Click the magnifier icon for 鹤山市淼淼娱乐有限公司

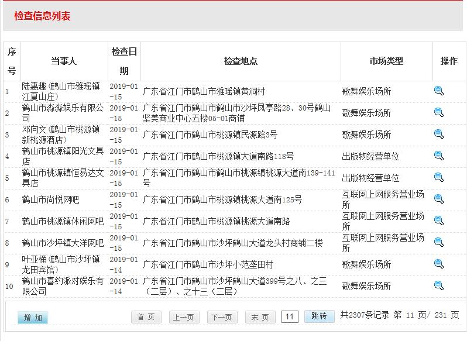click(x=439, y=112)
